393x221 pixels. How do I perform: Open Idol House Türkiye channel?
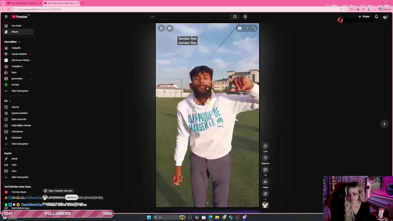(18, 60)
